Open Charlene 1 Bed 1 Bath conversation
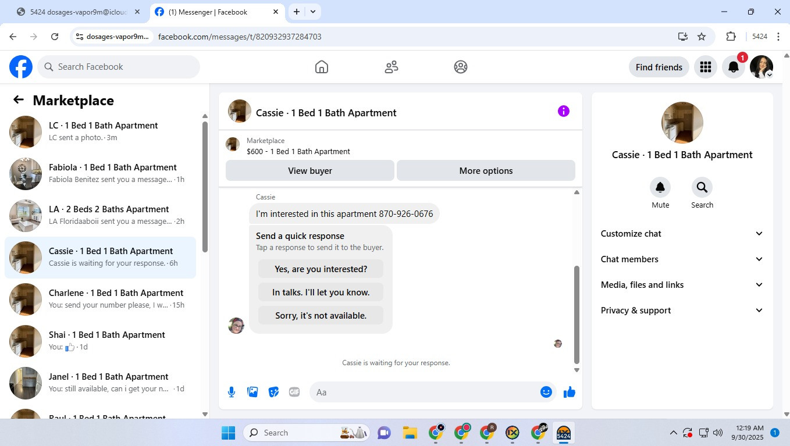 coord(100,299)
